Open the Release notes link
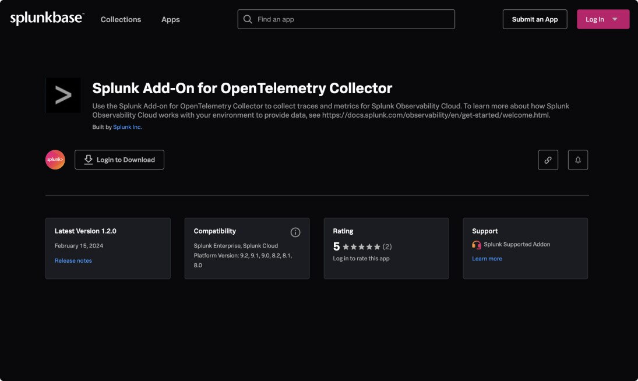This screenshot has width=638, height=381. [73, 260]
